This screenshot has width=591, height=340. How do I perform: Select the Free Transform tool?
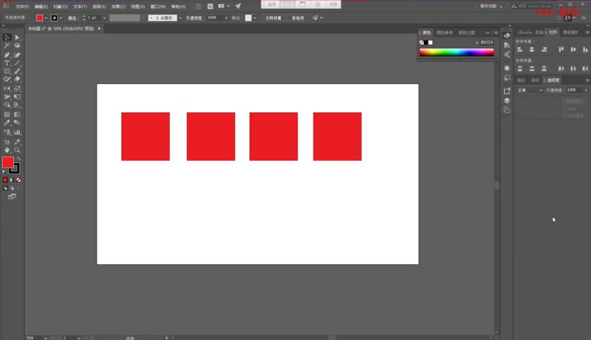pyautogui.click(x=17, y=96)
